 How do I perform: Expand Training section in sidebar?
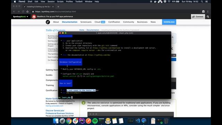click(x=50, y=85)
